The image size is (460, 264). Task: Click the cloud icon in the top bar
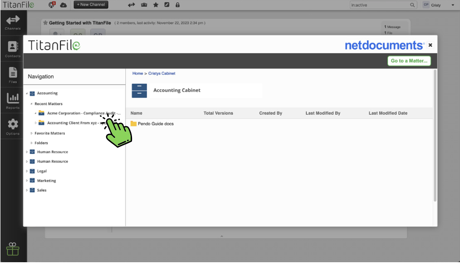pos(64,5)
